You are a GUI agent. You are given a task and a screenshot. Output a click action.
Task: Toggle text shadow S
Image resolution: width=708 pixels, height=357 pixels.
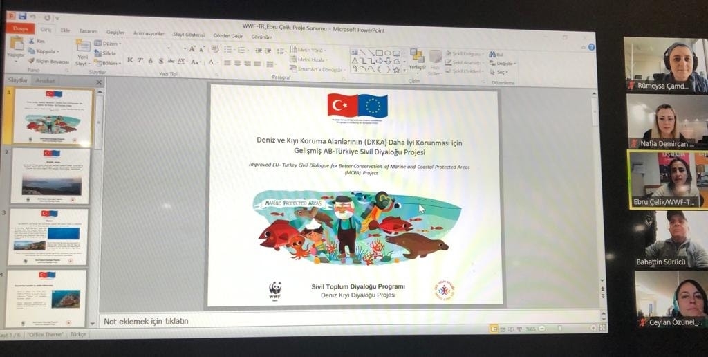pyautogui.click(x=161, y=61)
